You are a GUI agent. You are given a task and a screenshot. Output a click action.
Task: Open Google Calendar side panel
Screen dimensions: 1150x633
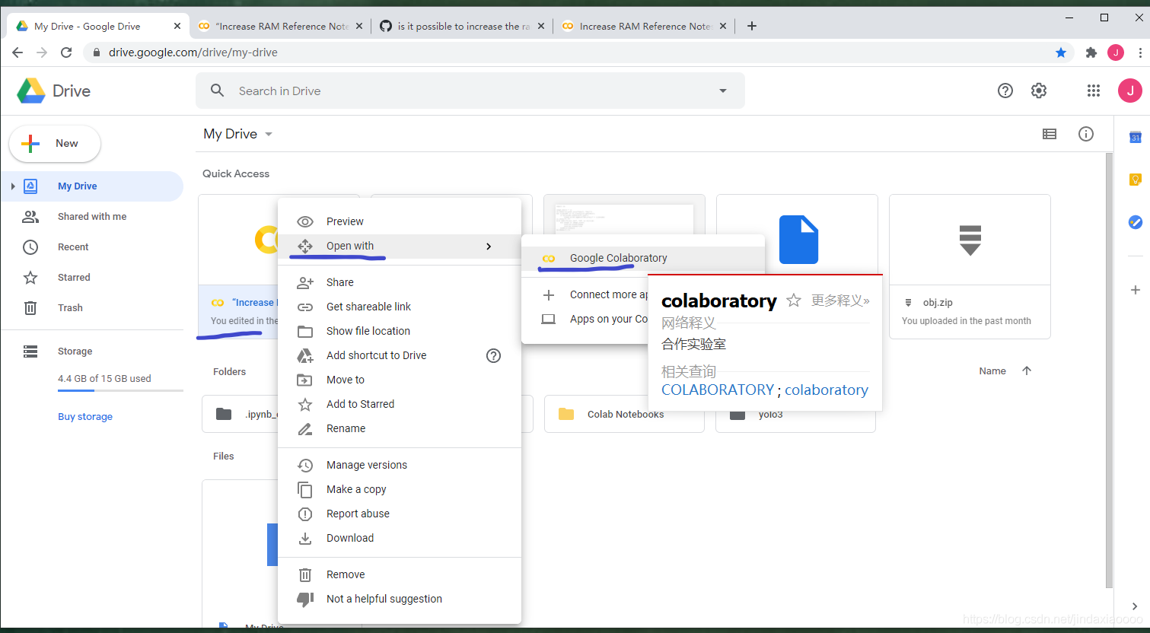(x=1136, y=137)
